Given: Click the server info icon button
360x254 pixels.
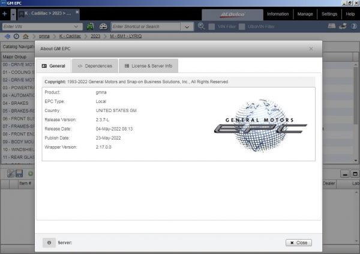Looking at the screenshot, I should 49,243.
